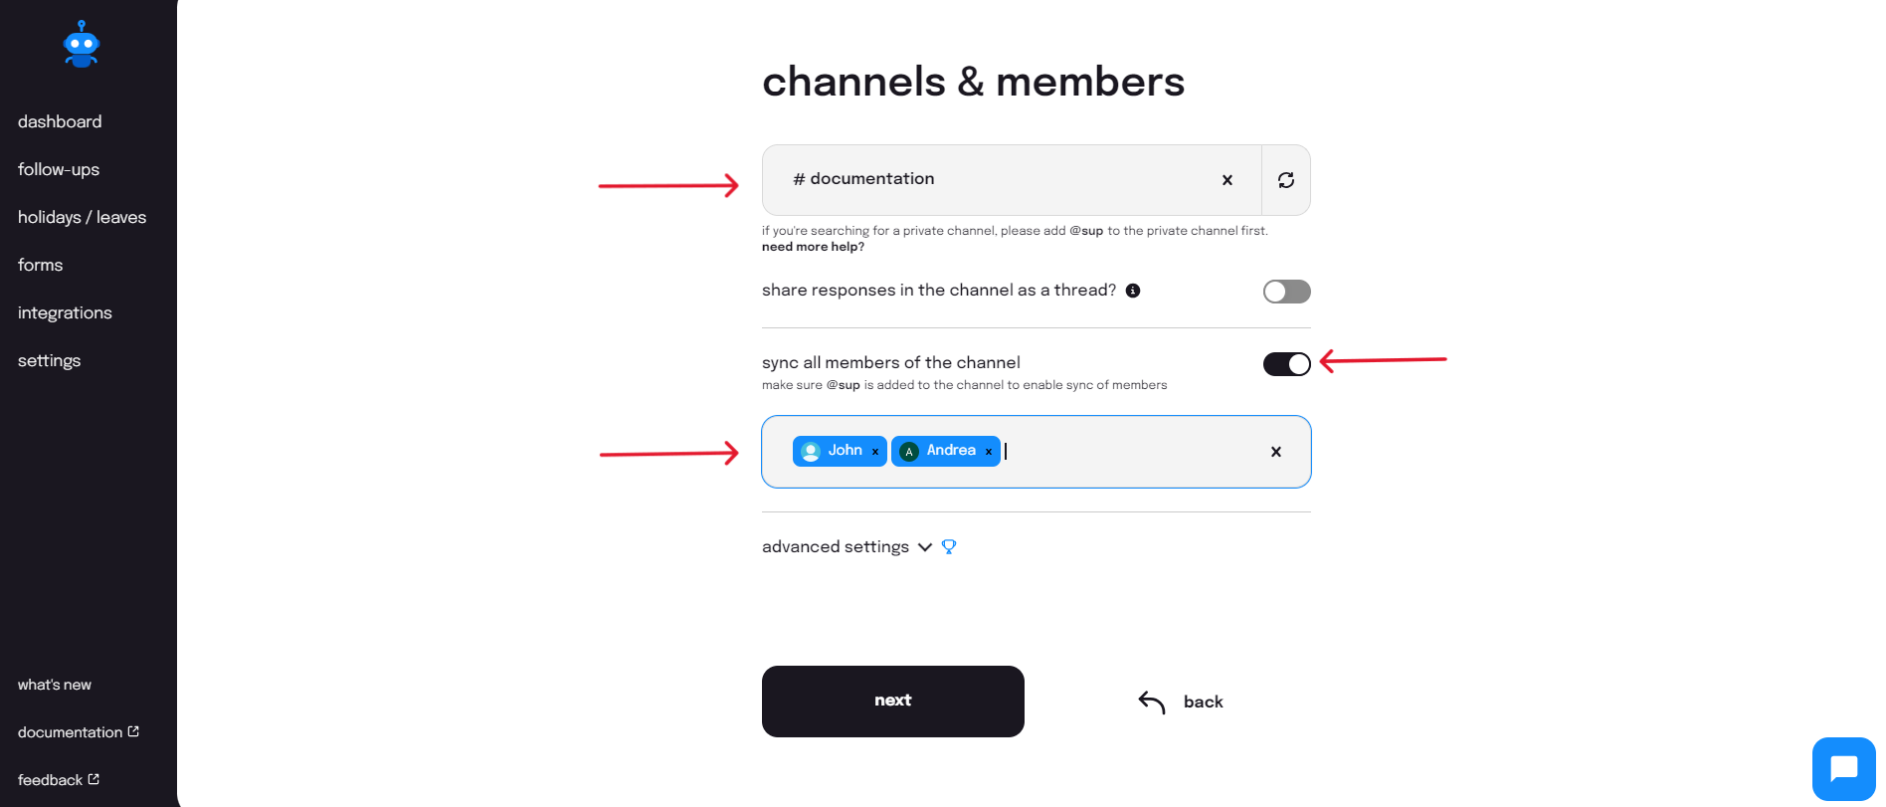Refresh the channel list with the sync icon
1886x807 pixels.
[x=1286, y=180]
